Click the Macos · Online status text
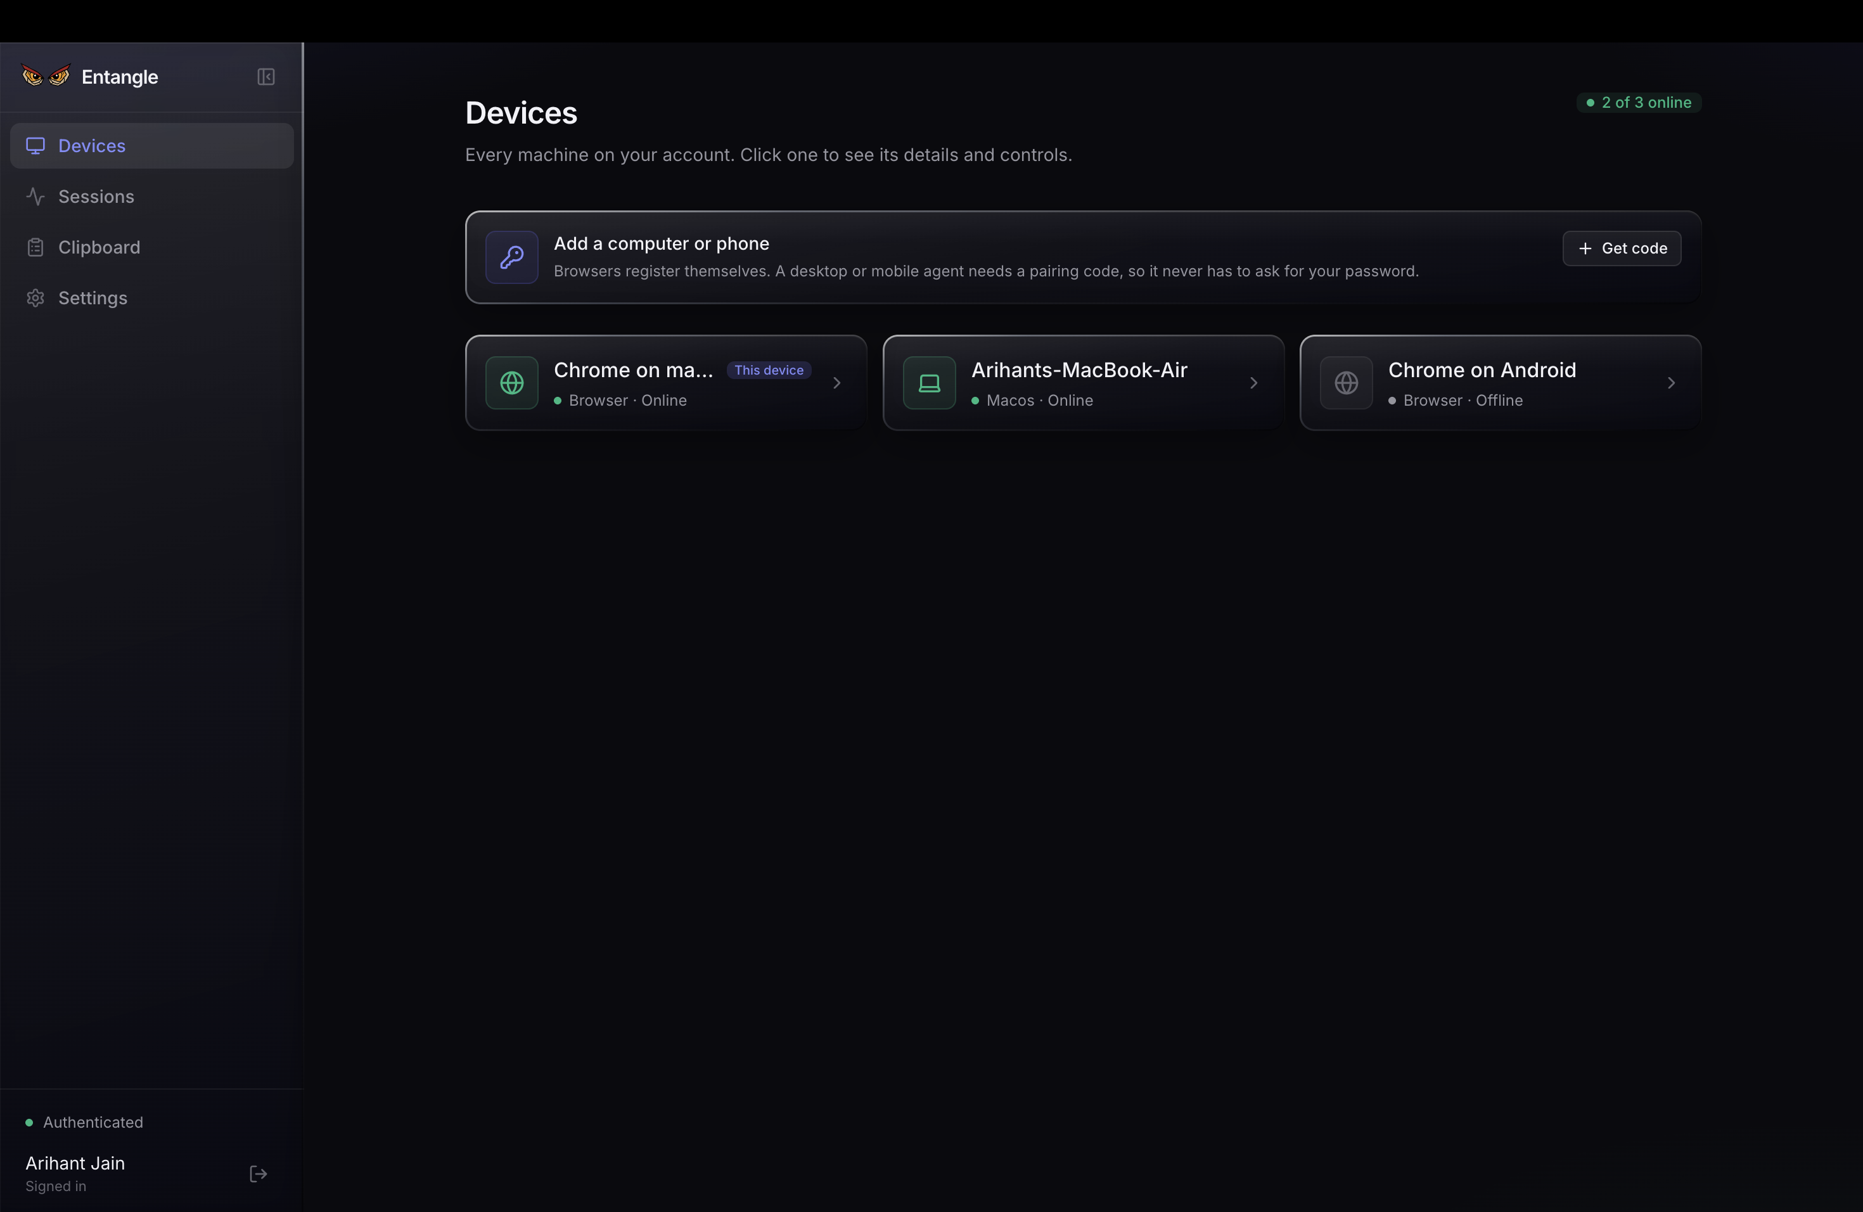This screenshot has height=1212, width=1863. click(1039, 401)
